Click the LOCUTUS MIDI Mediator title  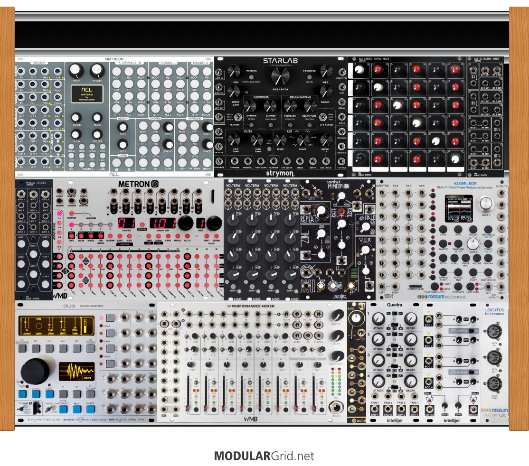[494, 312]
